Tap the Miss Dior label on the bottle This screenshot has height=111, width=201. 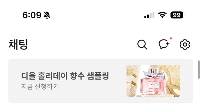[x=154, y=85]
